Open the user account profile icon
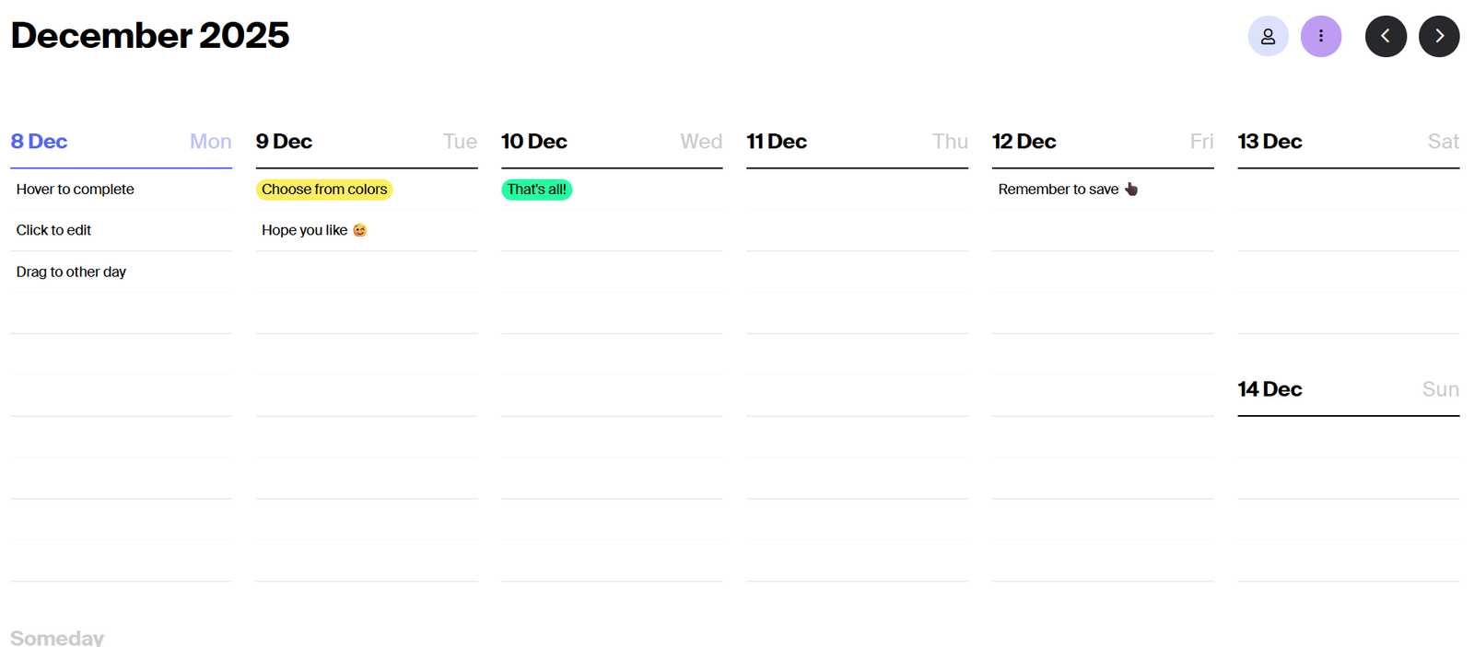The image size is (1474, 647). tap(1268, 37)
